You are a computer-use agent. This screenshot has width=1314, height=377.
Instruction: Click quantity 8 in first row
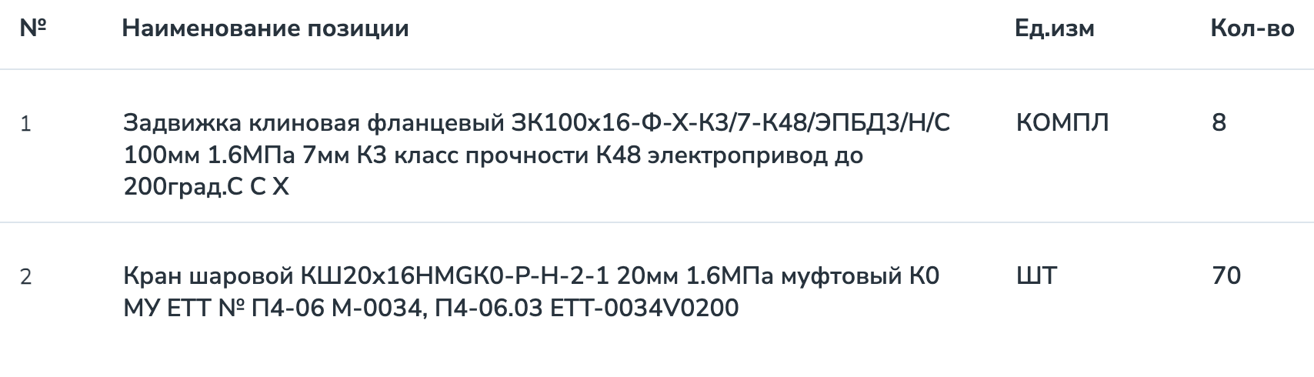coord(1219,123)
